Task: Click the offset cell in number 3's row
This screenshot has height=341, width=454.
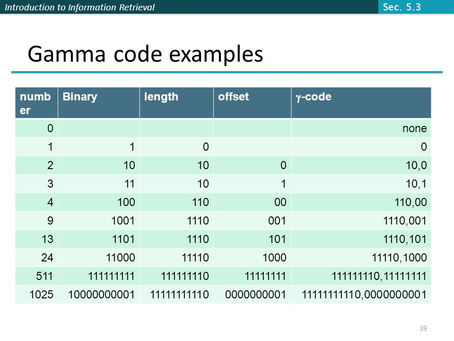Action: pyautogui.click(x=252, y=184)
